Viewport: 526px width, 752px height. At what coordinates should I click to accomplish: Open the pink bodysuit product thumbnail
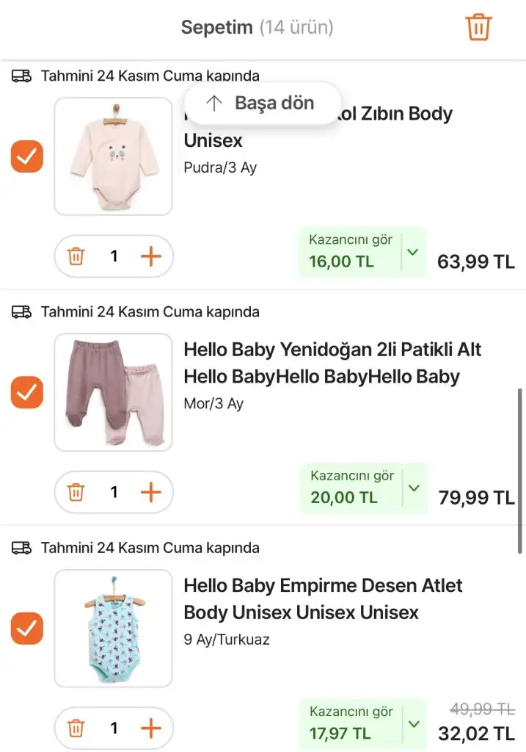113,156
